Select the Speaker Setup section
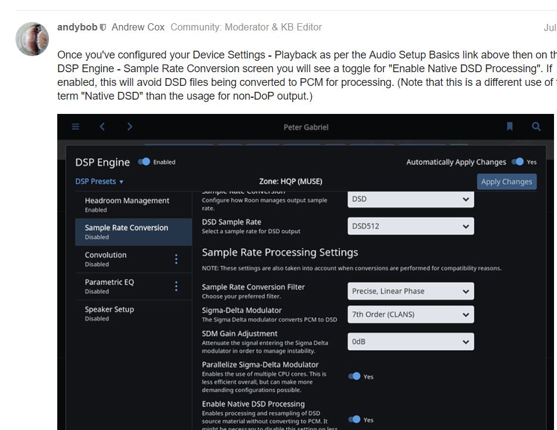 pos(110,313)
